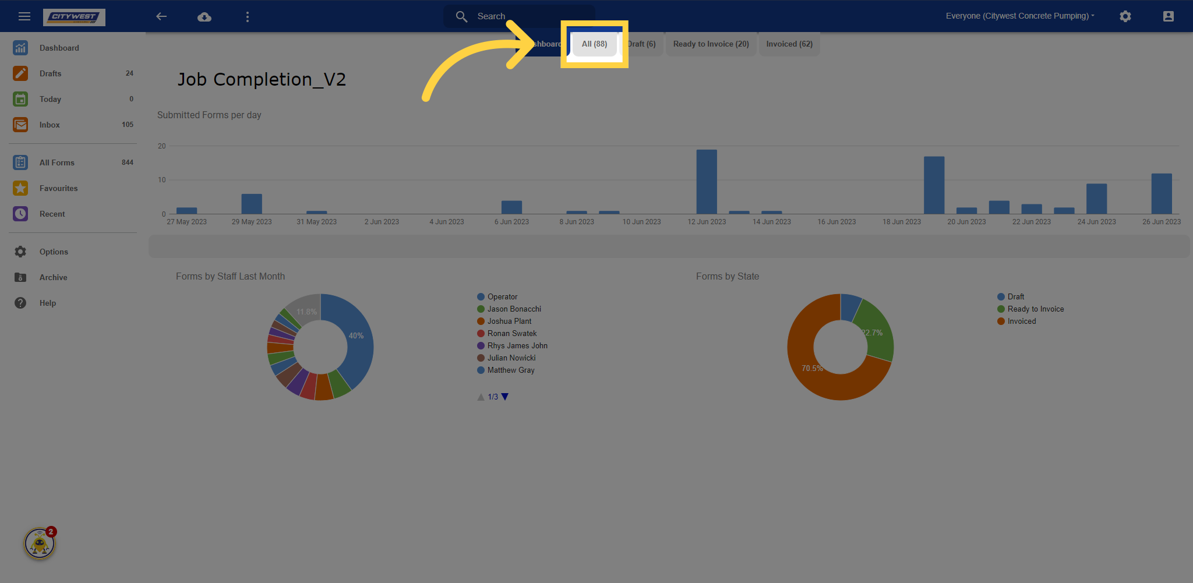Click the down arrow to page the staff legend

[x=504, y=397]
